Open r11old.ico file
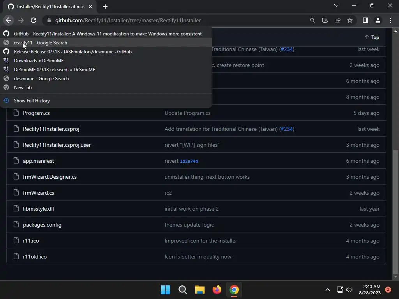Screen dimensions: 399x299 [x=35, y=257]
